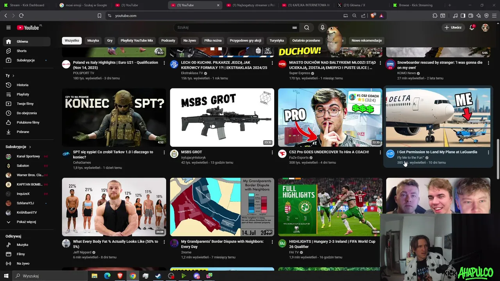Open Brave Wallet icon in toolbar
The height and width of the screenshot is (281, 500).
[x=471, y=16]
